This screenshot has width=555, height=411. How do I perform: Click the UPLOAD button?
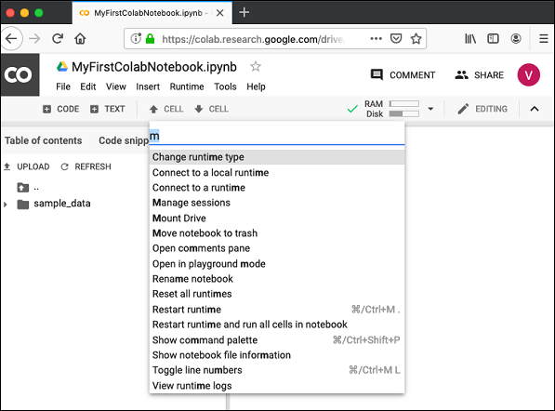(x=27, y=166)
